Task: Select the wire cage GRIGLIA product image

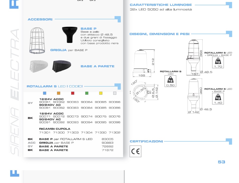Action: click(x=37, y=40)
